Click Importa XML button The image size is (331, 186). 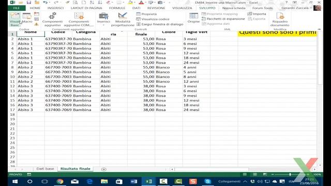tap(257, 14)
